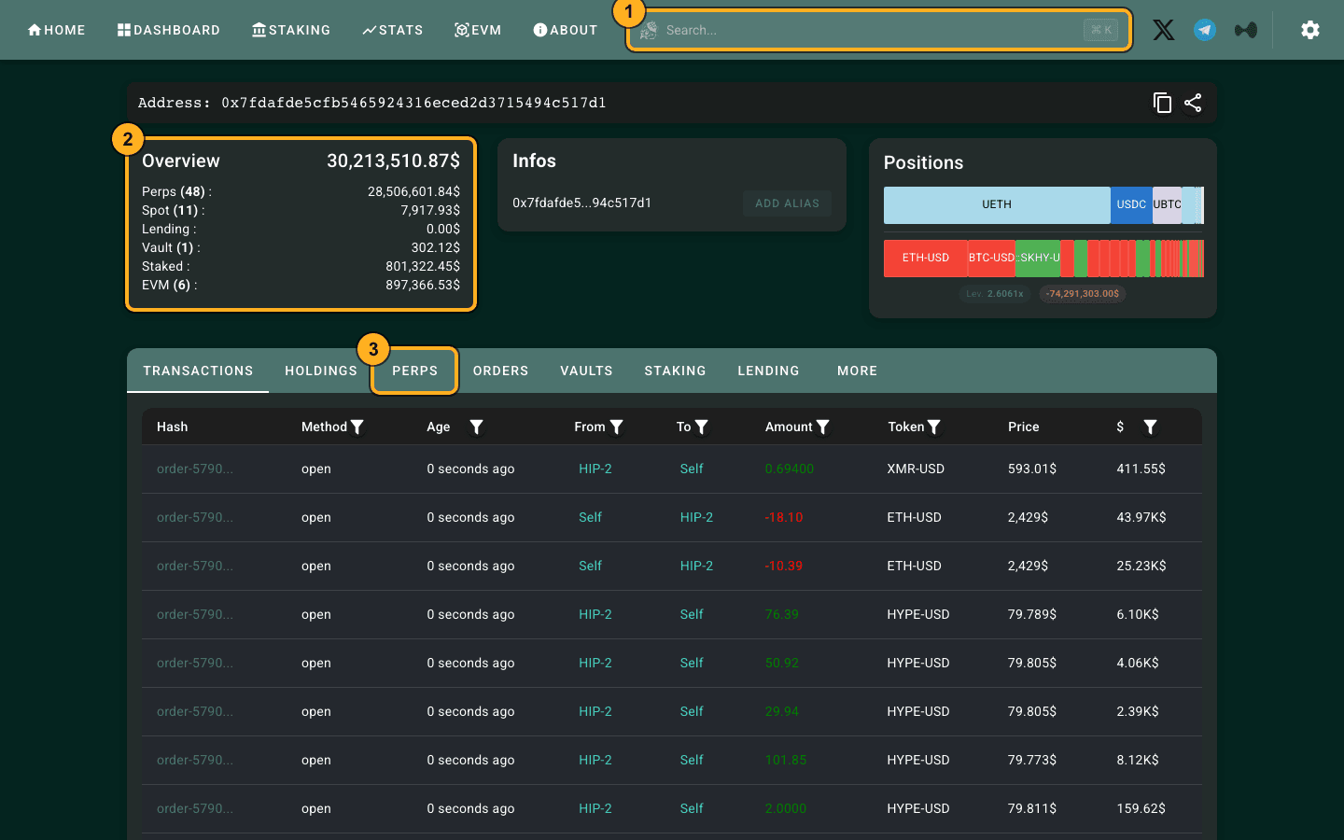The width and height of the screenshot is (1344, 840).
Task: Click the Hyperliquid logo icon in the header
Action: coord(1246,30)
